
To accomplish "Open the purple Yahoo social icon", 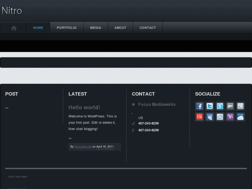I will pos(230,117).
